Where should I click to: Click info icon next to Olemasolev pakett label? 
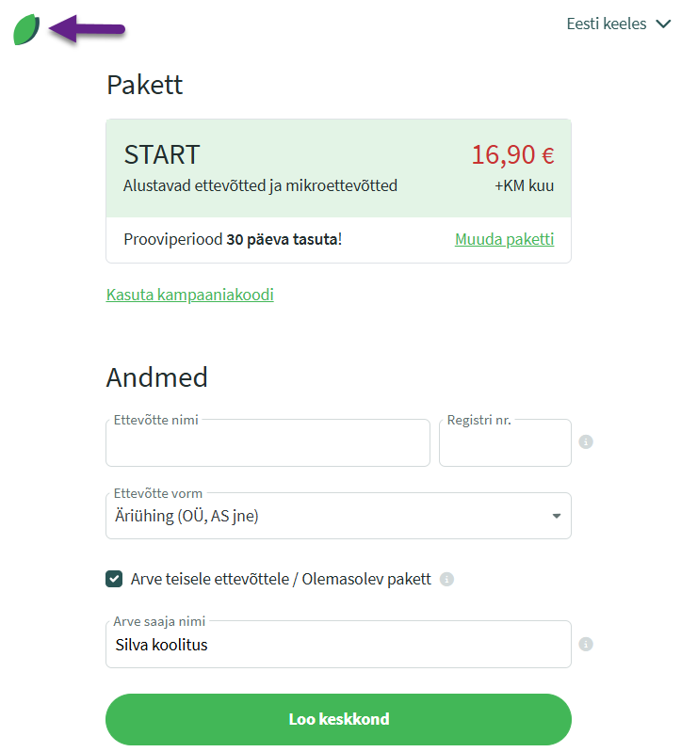(x=446, y=579)
